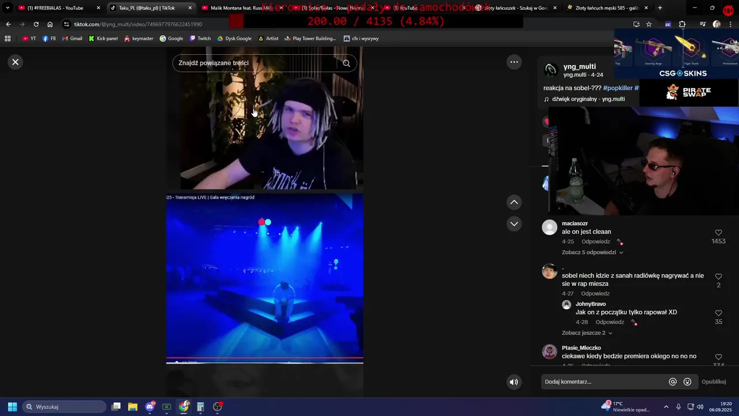Open the Twitch bookmark
The width and height of the screenshot is (739, 416).
coord(200,38)
